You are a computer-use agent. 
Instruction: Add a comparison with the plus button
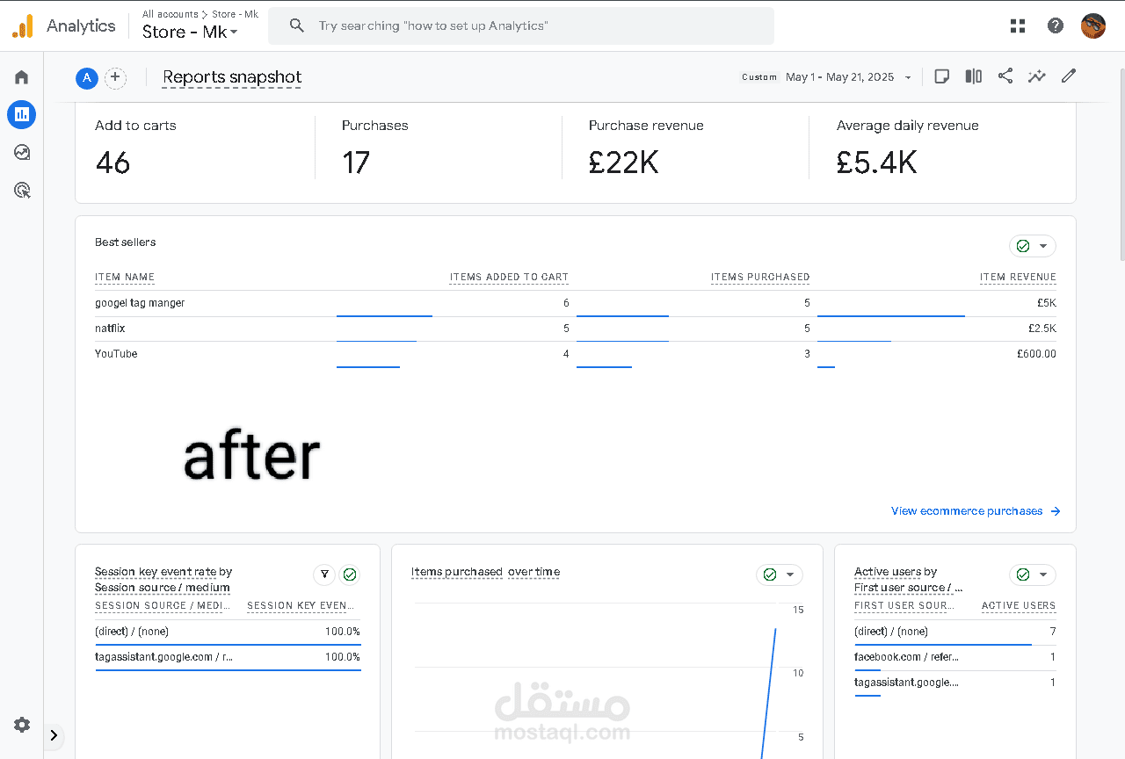(x=115, y=78)
